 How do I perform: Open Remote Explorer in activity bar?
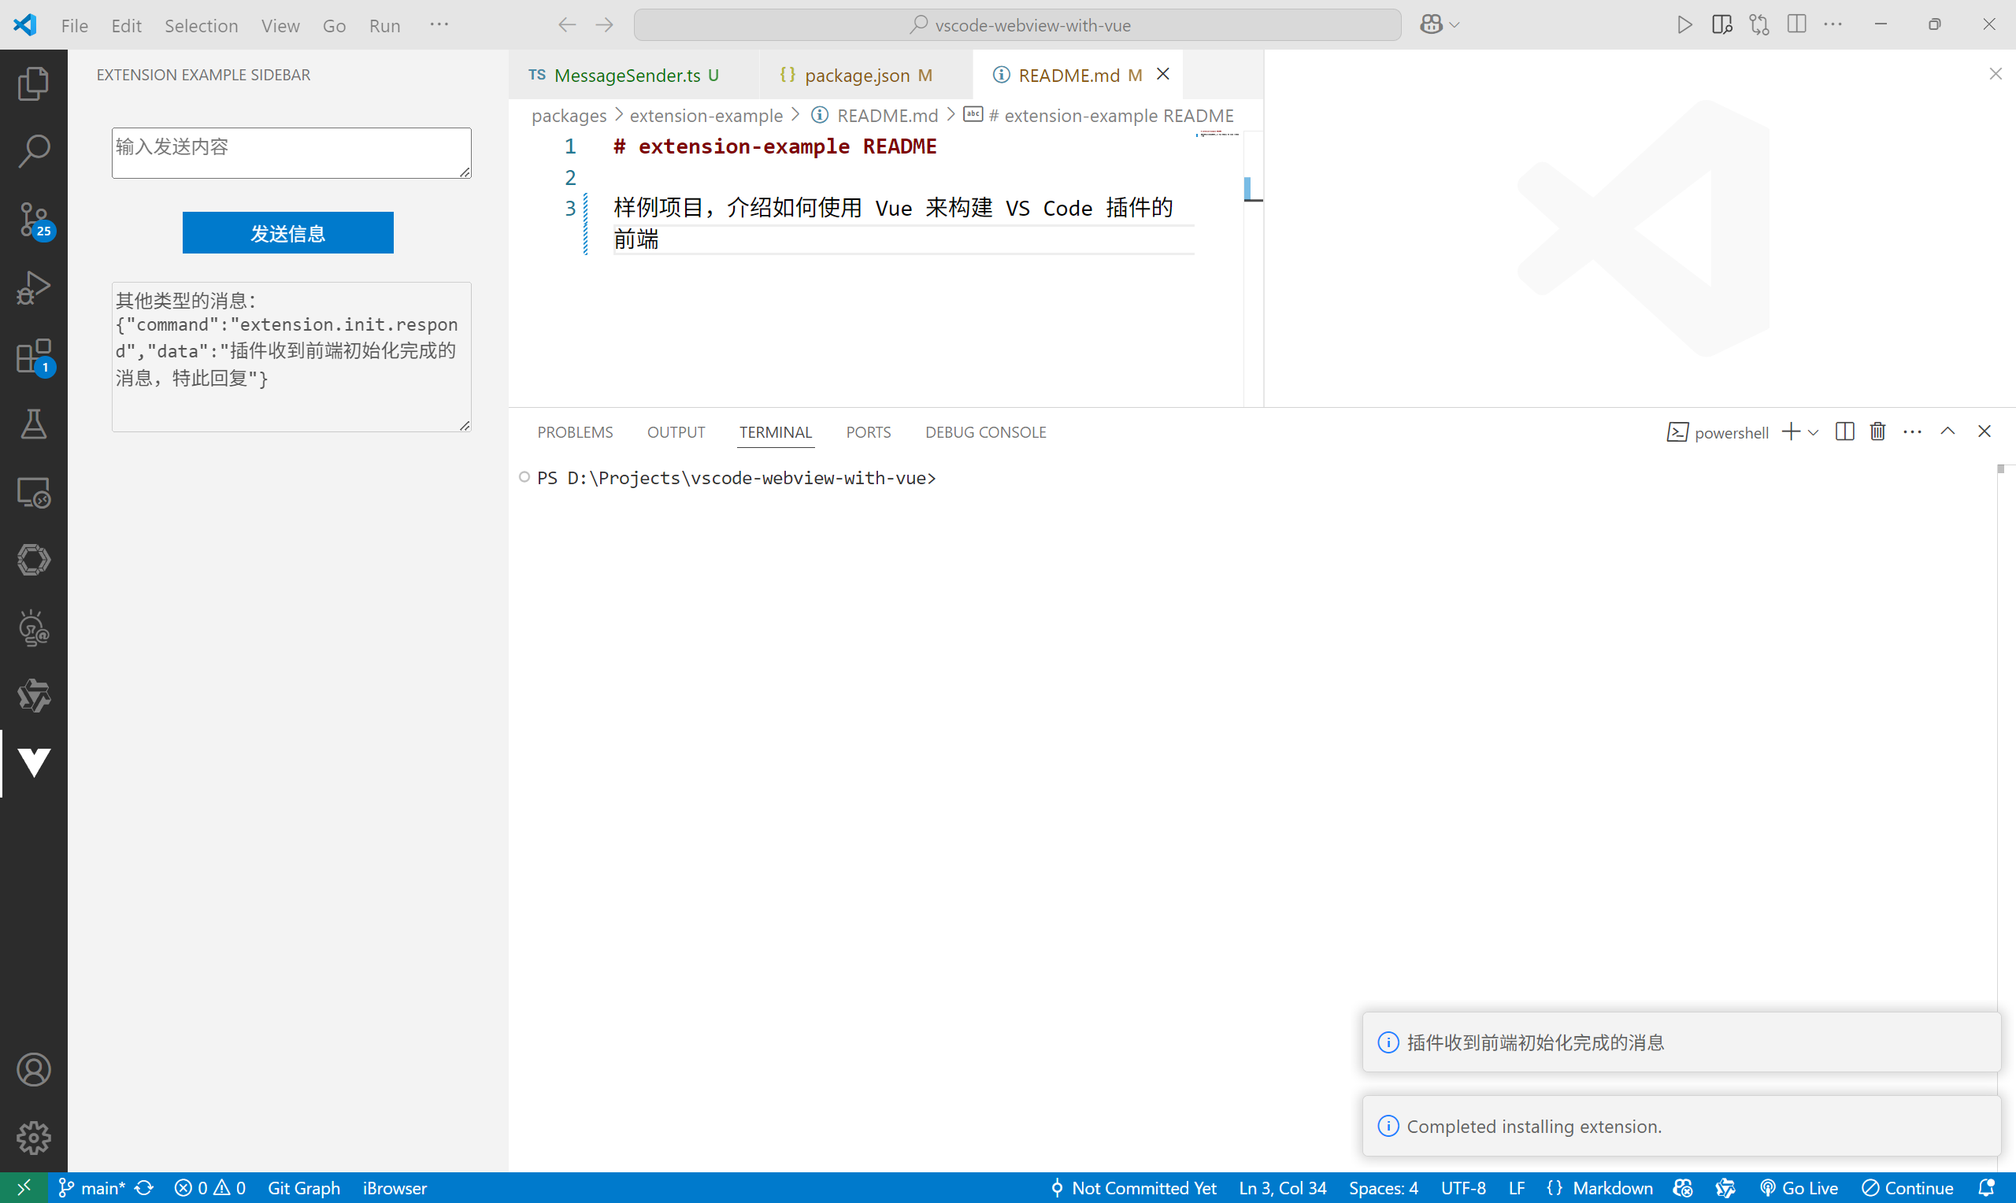(33, 492)
